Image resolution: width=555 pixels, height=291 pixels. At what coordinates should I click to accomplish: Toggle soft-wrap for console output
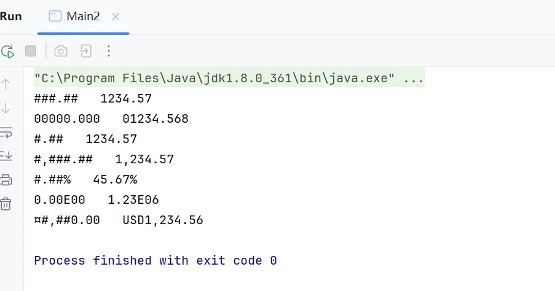coord(6,133)
